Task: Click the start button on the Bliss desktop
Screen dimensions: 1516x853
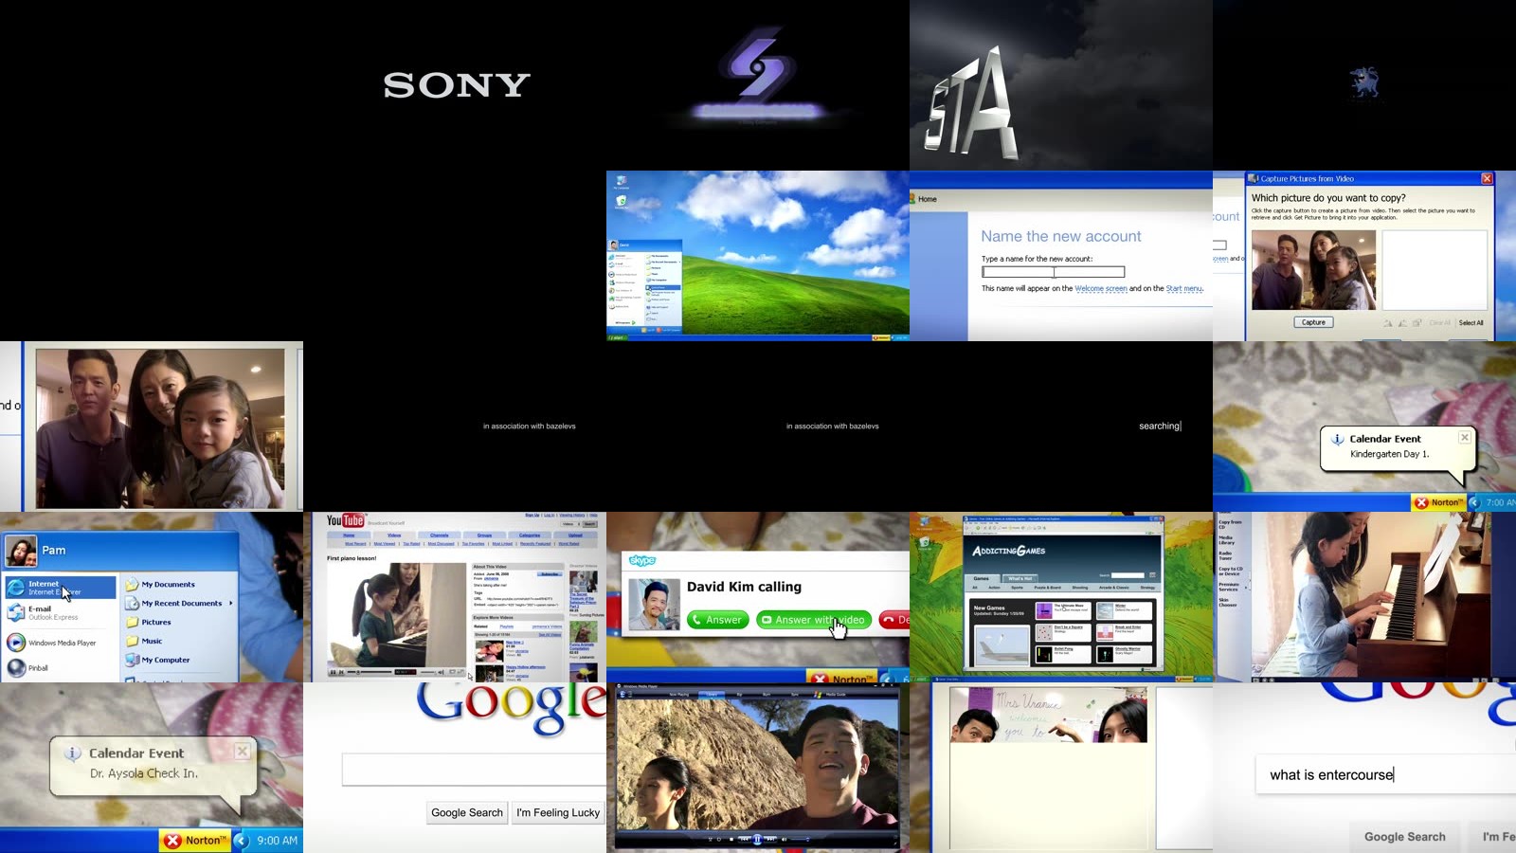Action: pos(617,337)
